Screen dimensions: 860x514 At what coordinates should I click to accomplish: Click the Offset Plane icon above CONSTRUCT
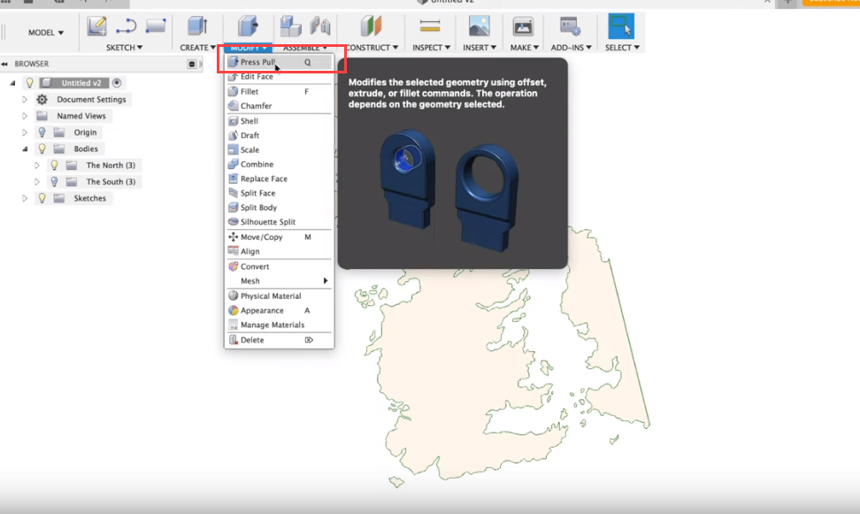pyautogui.click(x=371, y=26)
